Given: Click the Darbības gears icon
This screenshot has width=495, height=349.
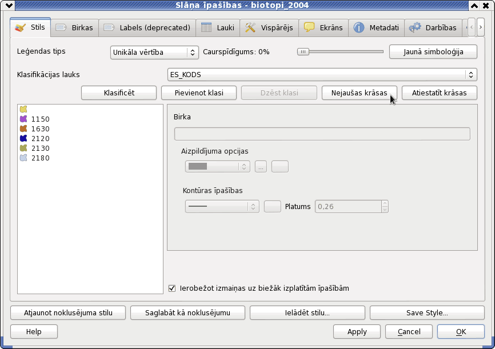Looking at the screenshot, I should (x=415, y=27).
